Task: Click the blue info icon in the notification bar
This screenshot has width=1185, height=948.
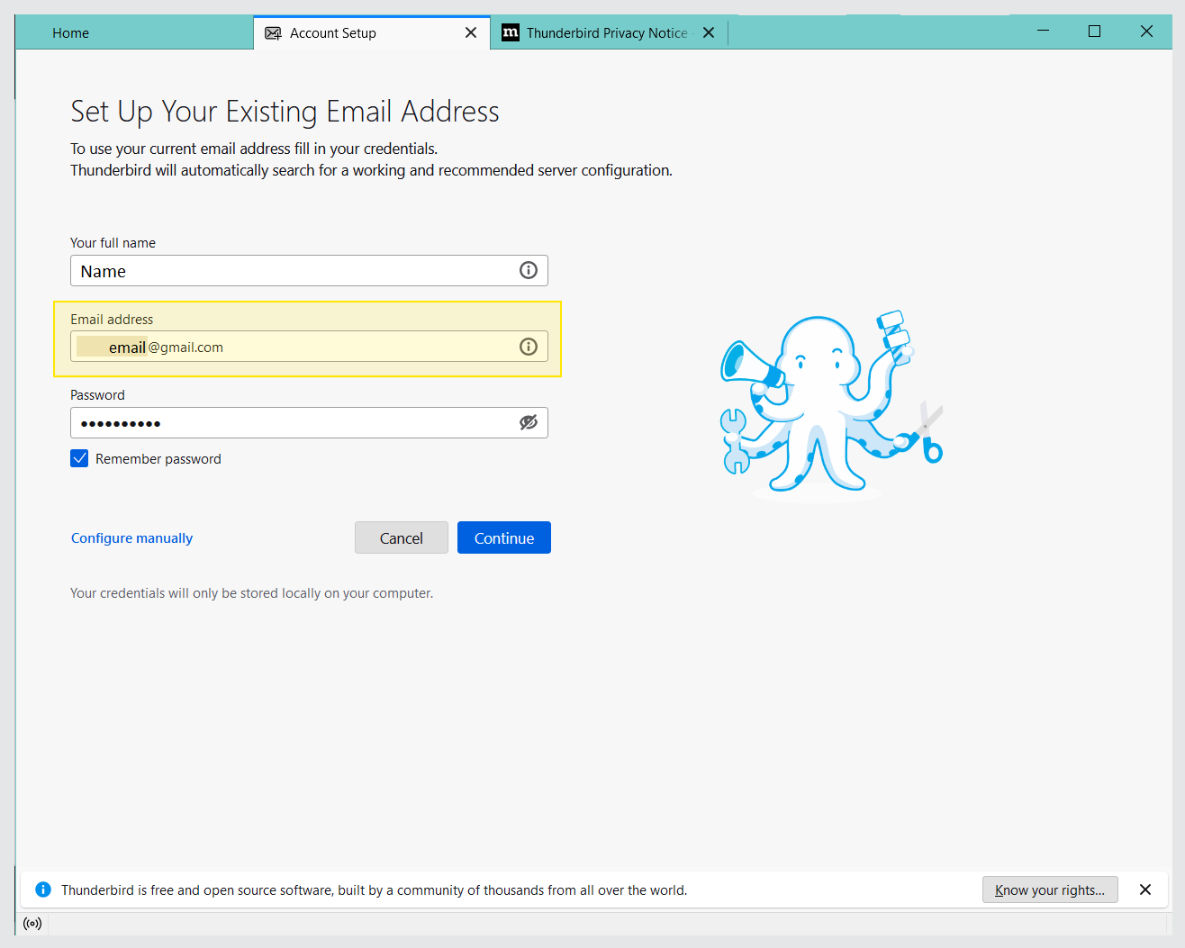Action: coord(43,889)
